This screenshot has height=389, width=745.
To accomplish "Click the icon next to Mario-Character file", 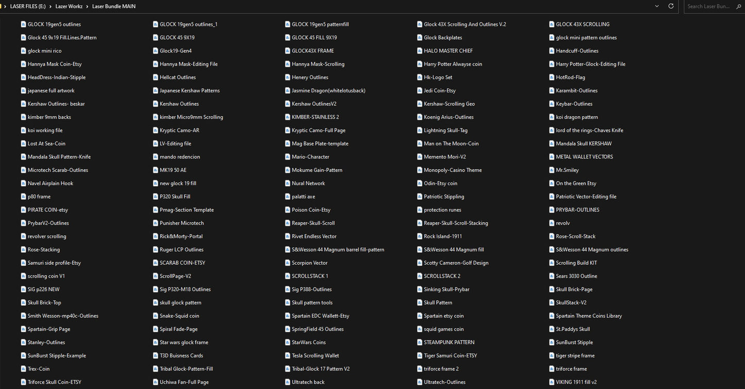I will [x=288, y=157].
